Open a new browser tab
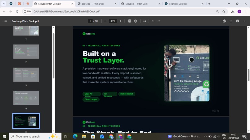 click(209, 4)
